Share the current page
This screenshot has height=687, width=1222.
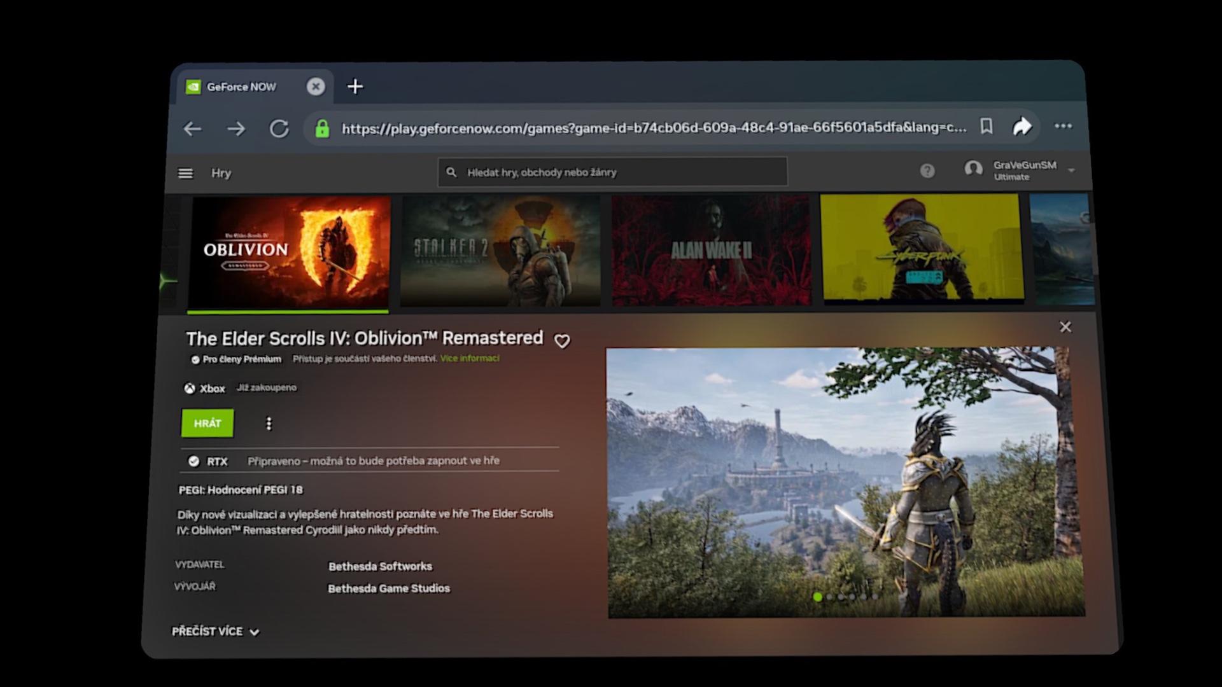click(1022, 126)
